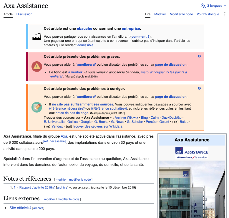
Task: Search sources on Qwant
Action: point(164,122)
